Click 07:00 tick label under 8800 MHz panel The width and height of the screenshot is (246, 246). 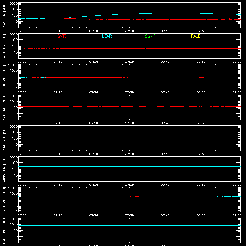[22, 216]
